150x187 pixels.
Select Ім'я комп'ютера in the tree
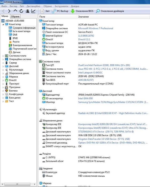click(x=21, y=31)
